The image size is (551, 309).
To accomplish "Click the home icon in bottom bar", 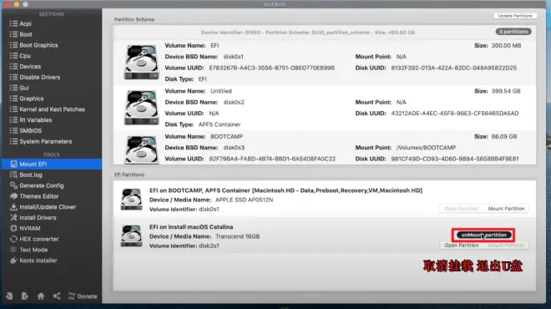I will 41,296.
